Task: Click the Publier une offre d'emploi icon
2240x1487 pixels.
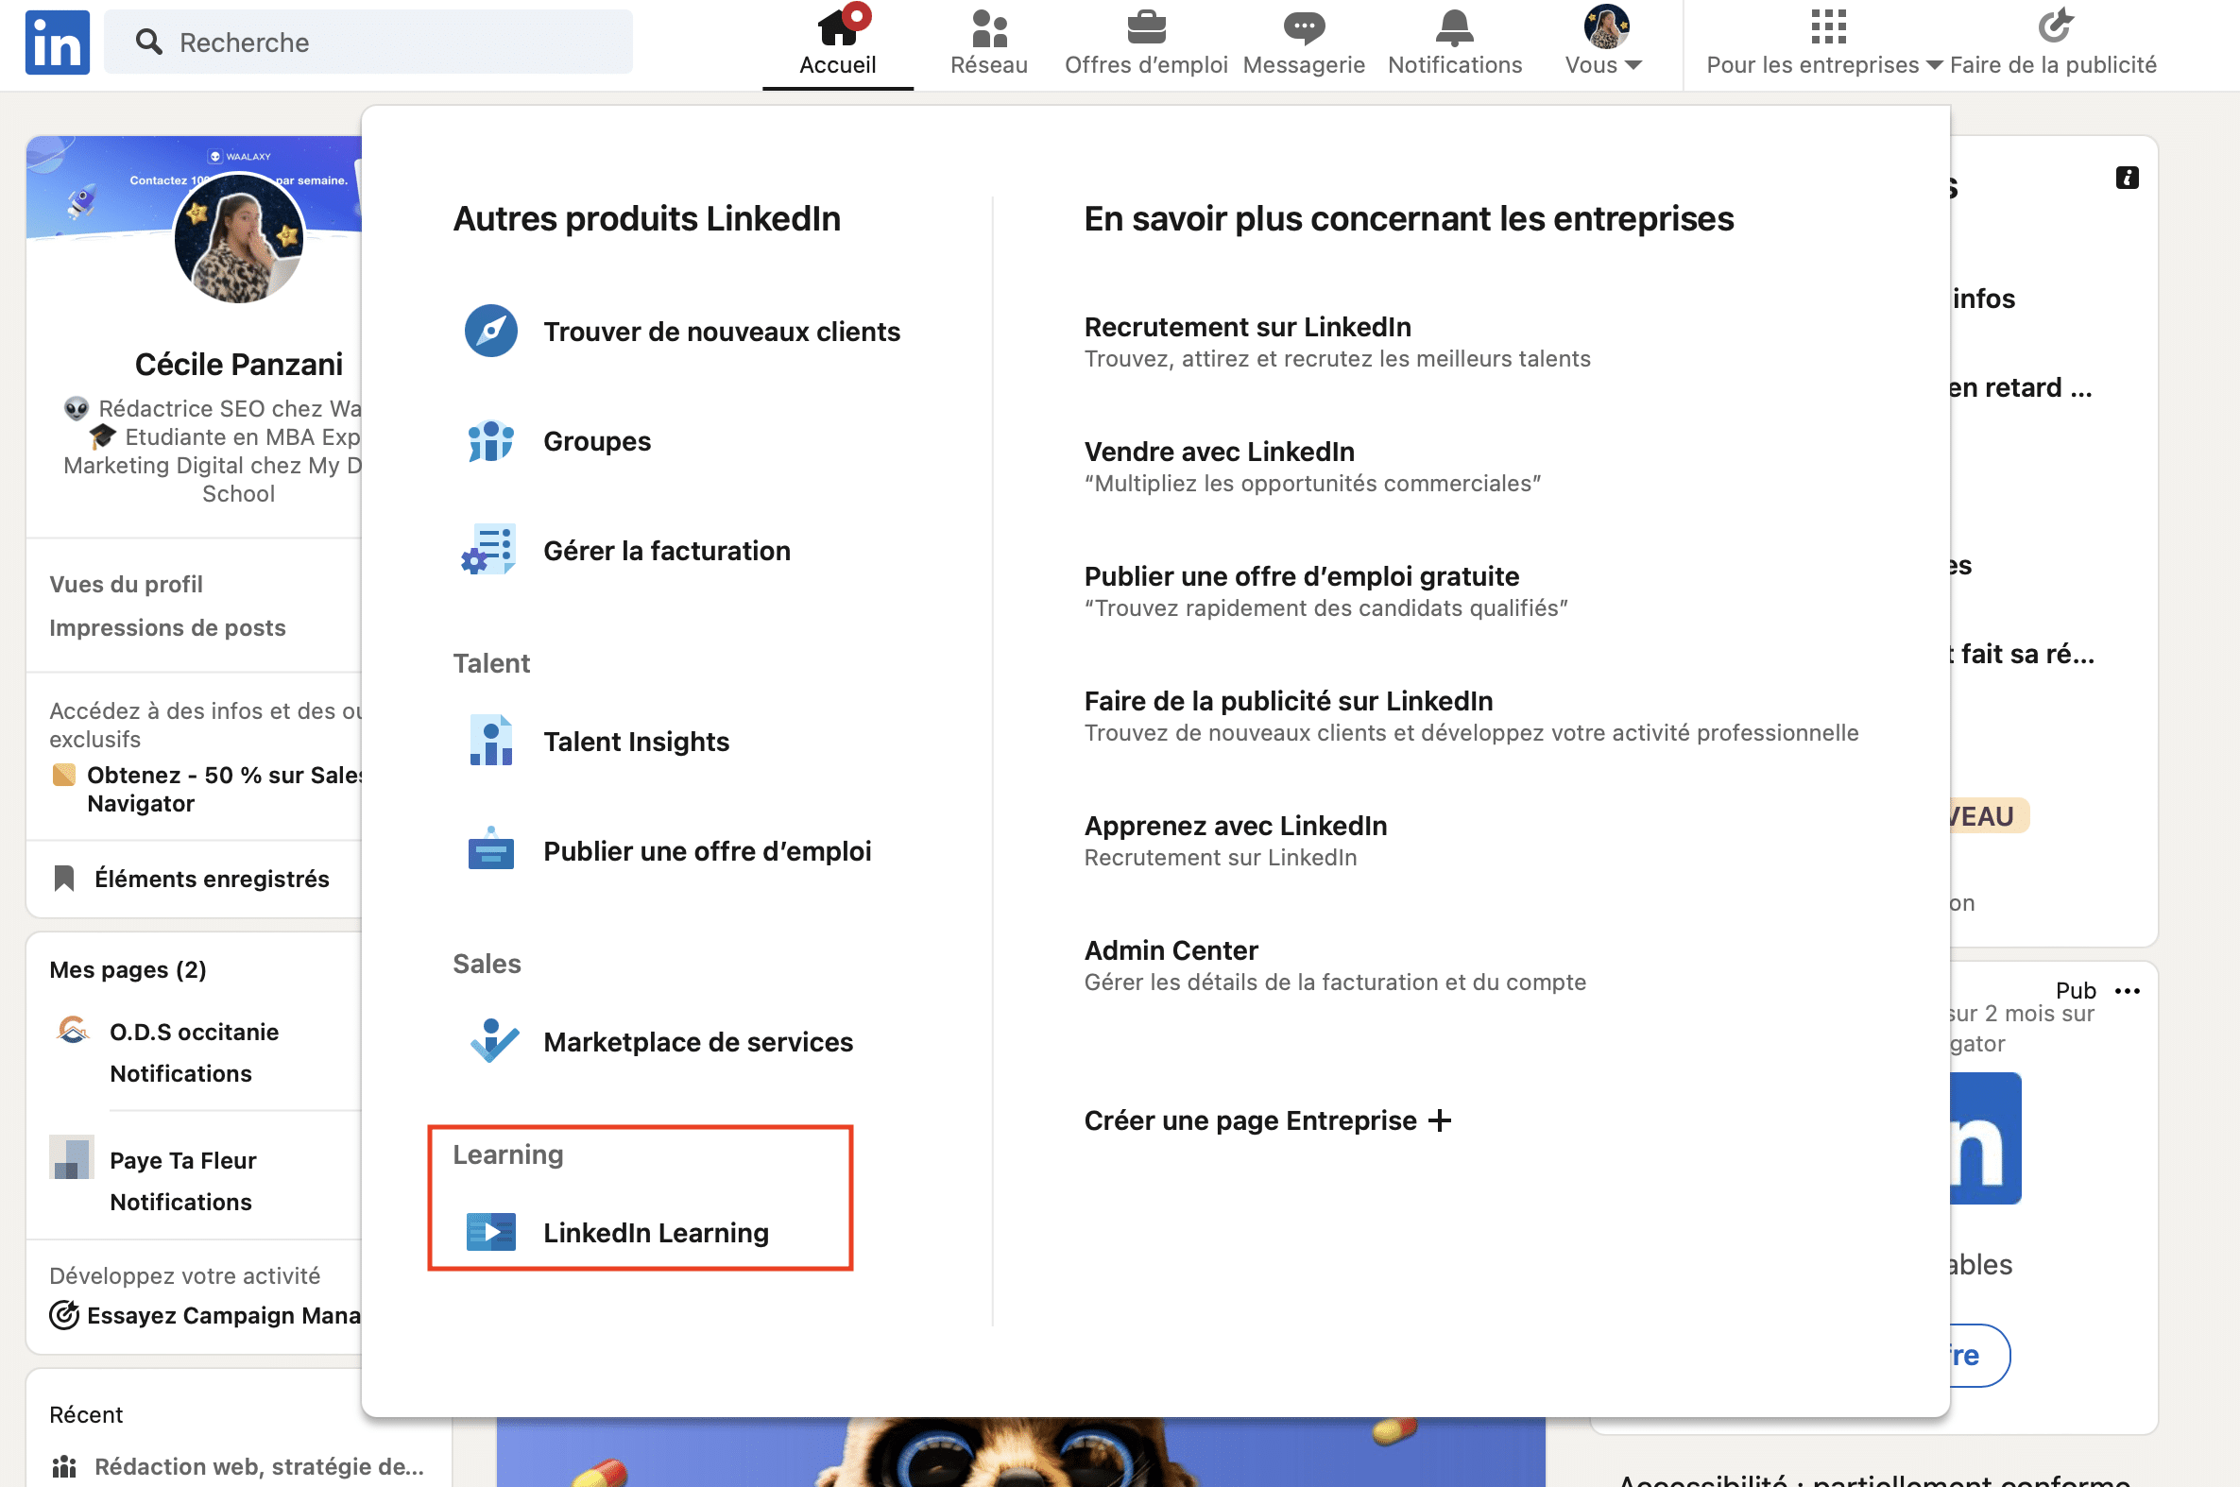Action: (489, 849)
